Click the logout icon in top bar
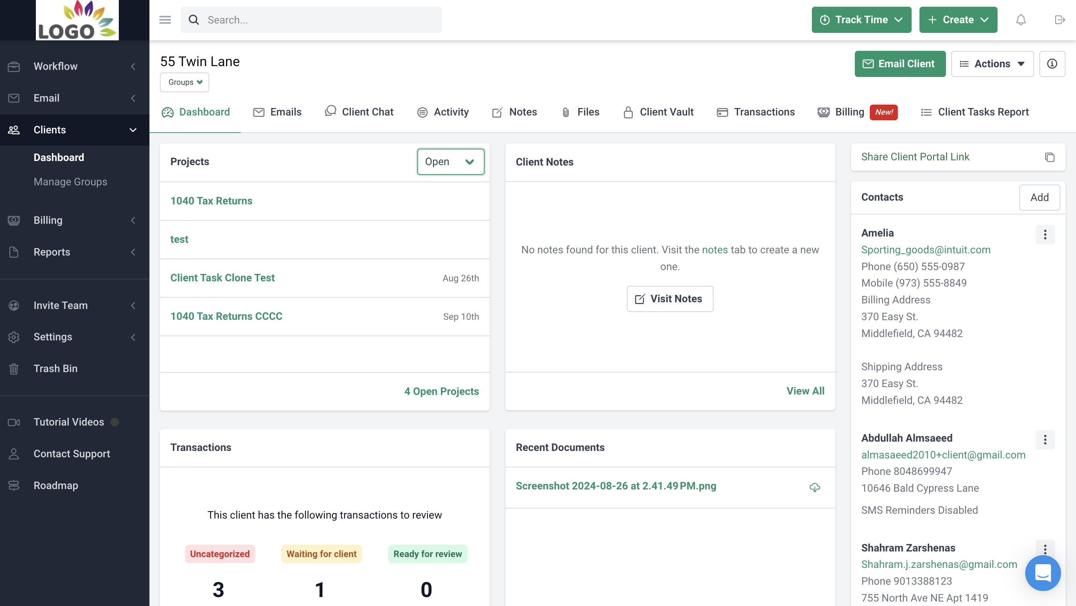Screen dimensions: 1076x606 (x=1059, y=20)
